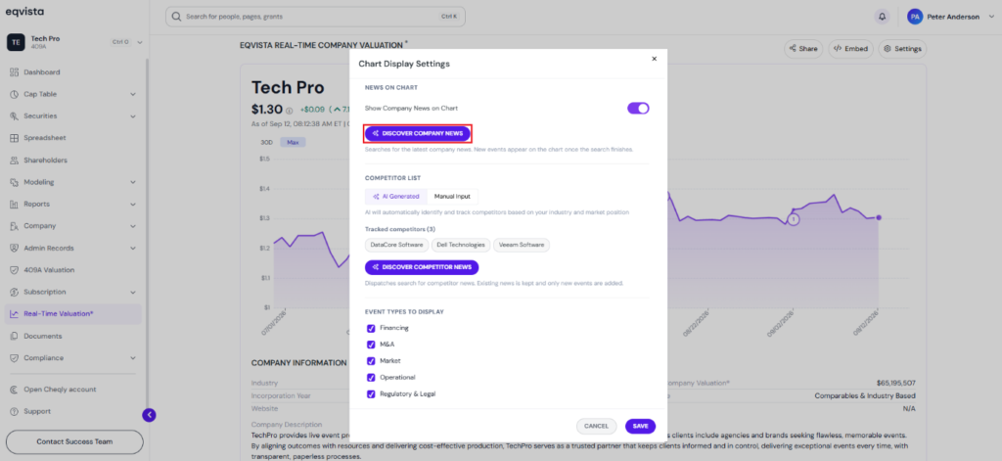Click the Open Cheqly account icon
The image size is (1002, 461).
click(14, 390)
